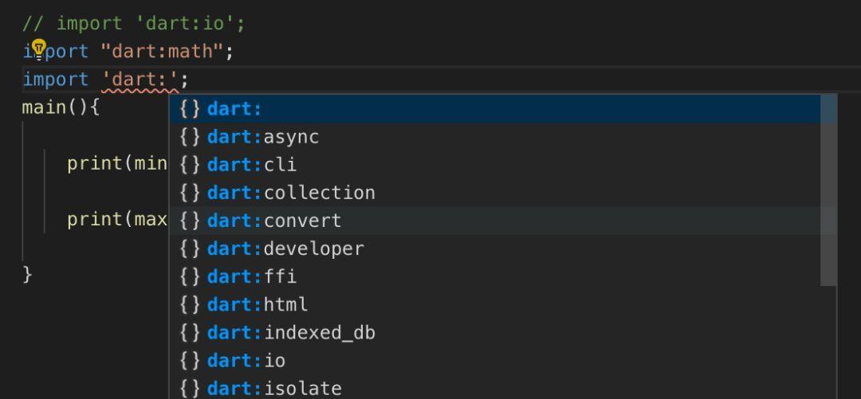Image resolution: width=861 pixels, height=399 pixels.
Task: Click the print(min statement
Action: pyautogui.click(x=117, y=163)
